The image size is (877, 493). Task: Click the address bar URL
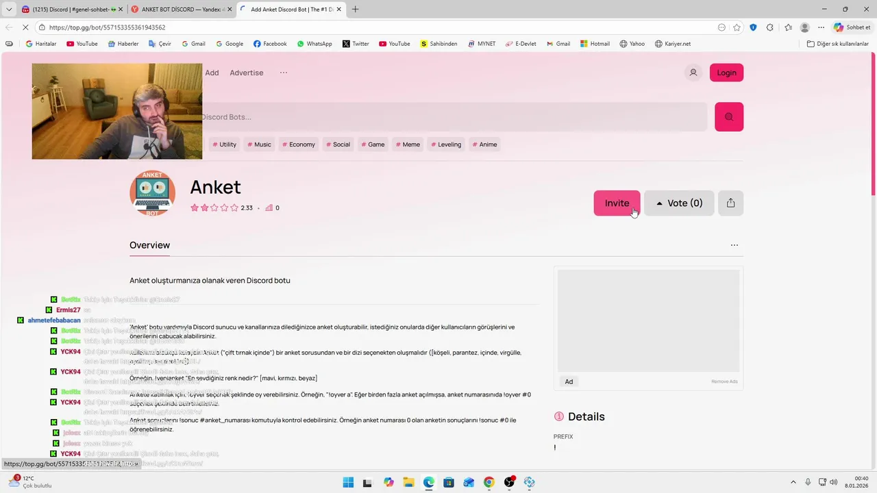pyautogui.click(x=108, y=27)
